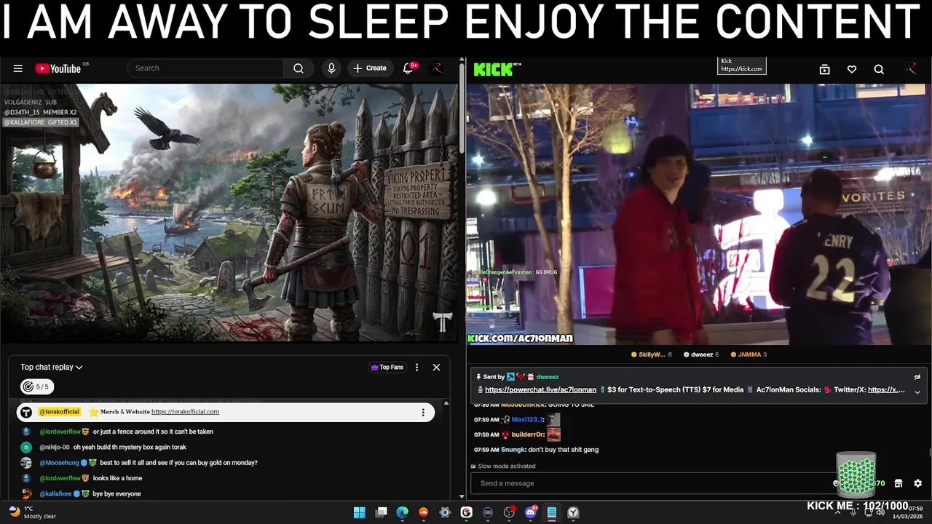932x524 pixels.
Task: Click the Viking video player thumbnail
Action: click(x=229, y=213)
